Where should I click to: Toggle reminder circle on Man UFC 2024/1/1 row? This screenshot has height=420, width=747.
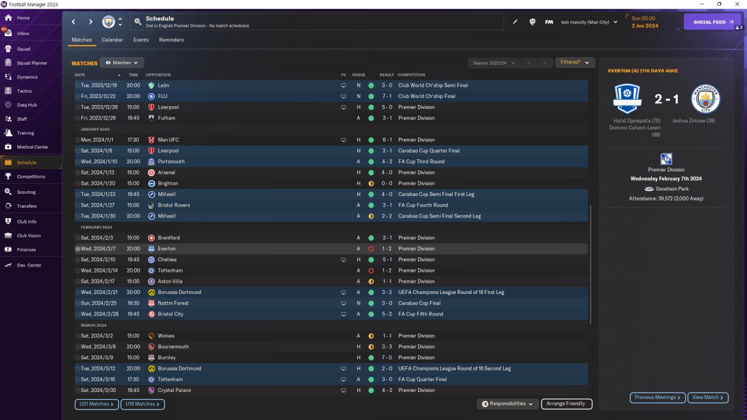click(x=78, y=140)
